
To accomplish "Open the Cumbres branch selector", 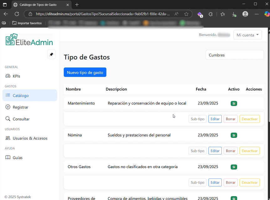I will click(234, 55).
